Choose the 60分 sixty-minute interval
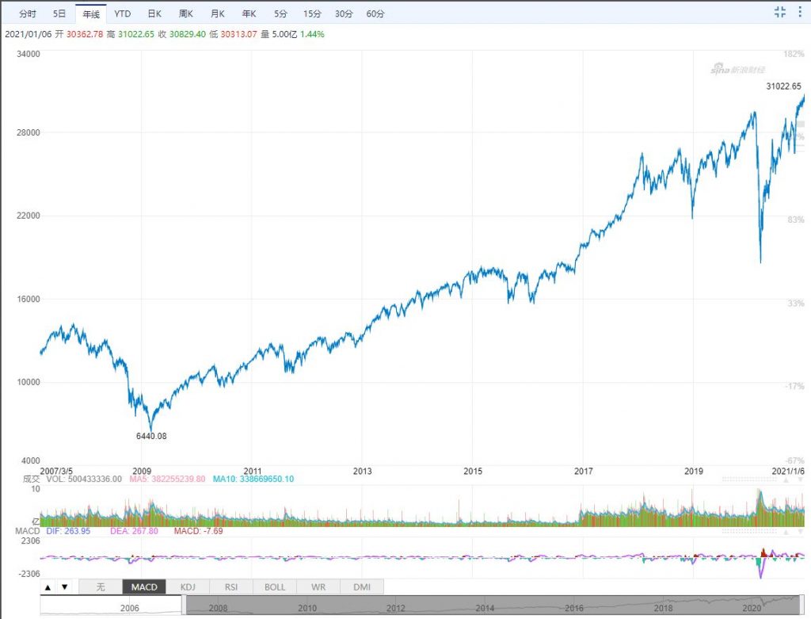Screen dimensions: 811x619 375,14
